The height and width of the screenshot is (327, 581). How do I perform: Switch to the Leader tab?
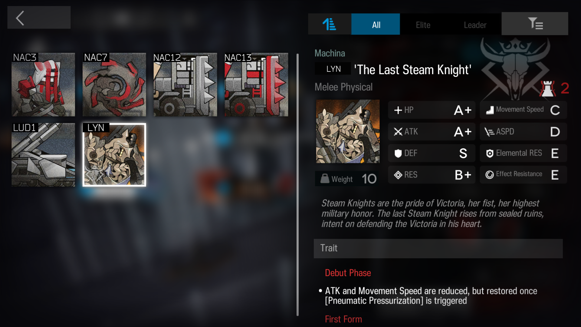[x=475, y=25]
